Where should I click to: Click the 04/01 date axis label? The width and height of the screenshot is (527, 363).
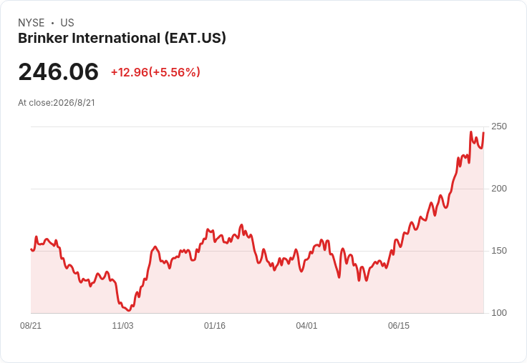(306, 325)
